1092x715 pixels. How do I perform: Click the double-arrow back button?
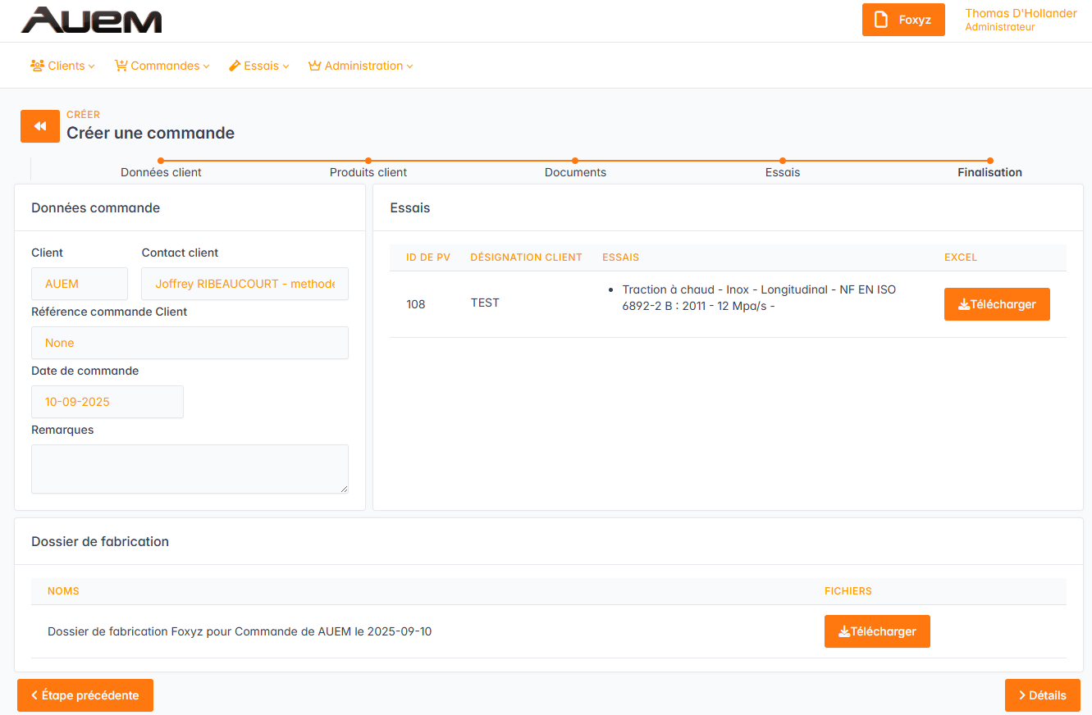coord(40,126)
